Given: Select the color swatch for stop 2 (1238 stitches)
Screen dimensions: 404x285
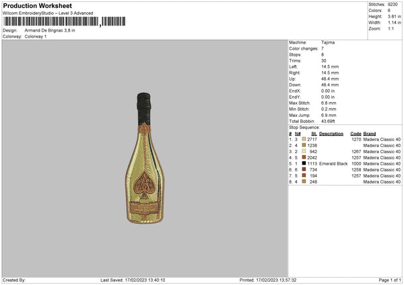Looking at the screenshot, I should pos(304,145).
